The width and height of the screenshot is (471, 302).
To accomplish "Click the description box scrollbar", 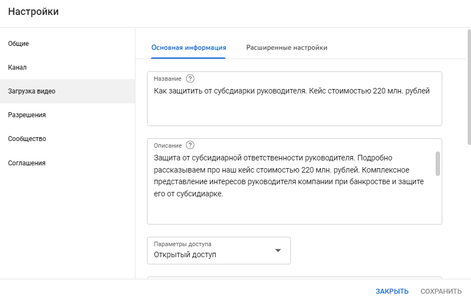I will click(438, 164).
